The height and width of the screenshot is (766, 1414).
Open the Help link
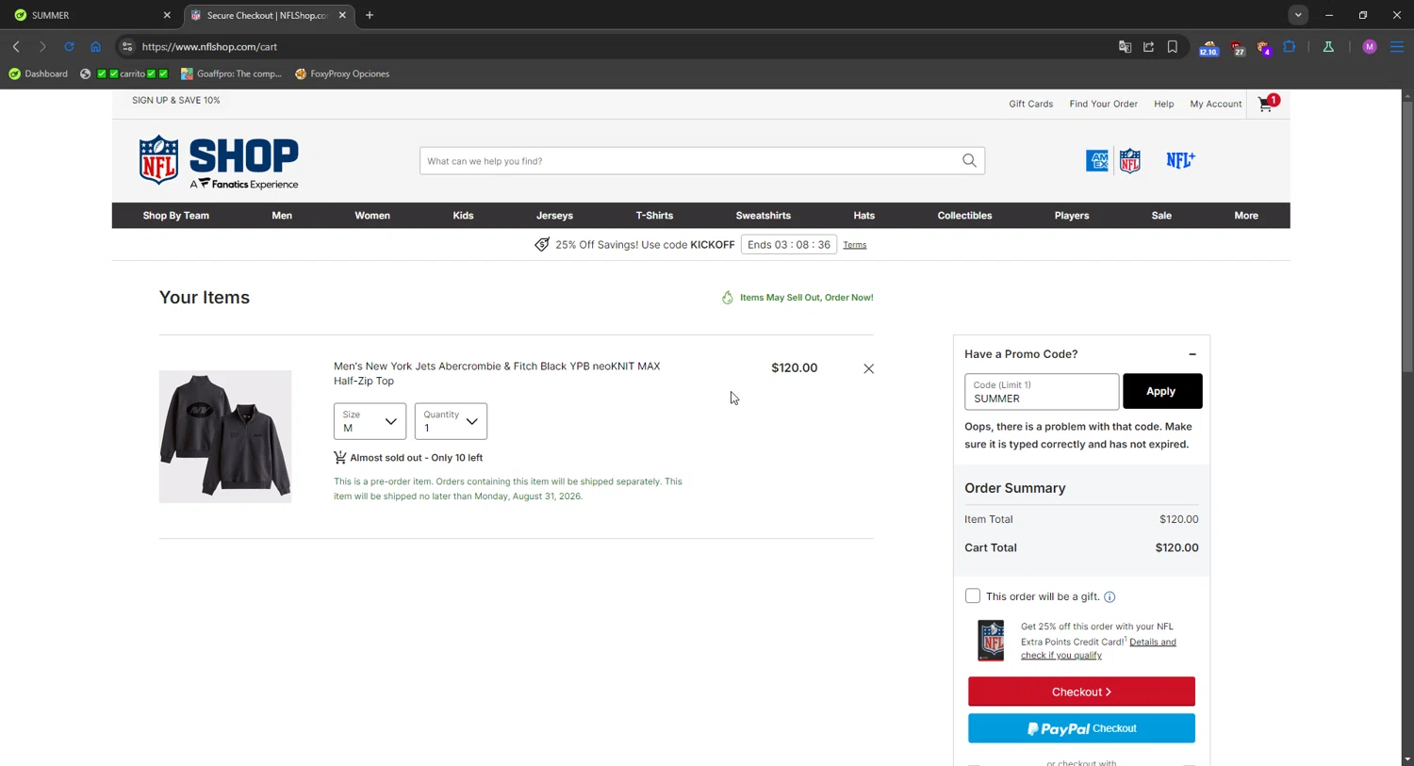(x=1164, y=104)
